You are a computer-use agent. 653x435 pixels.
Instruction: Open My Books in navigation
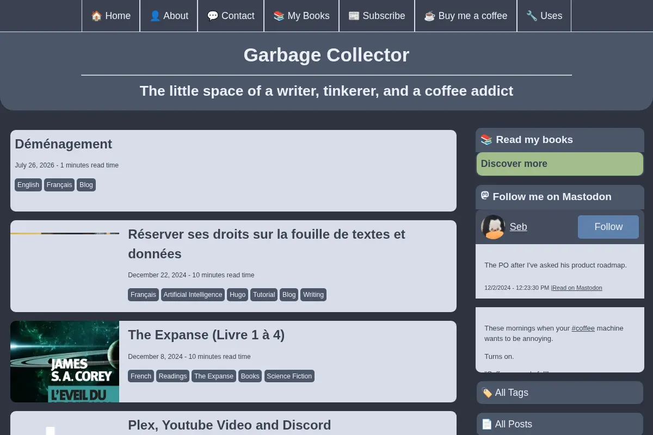(x=301, y=16)
